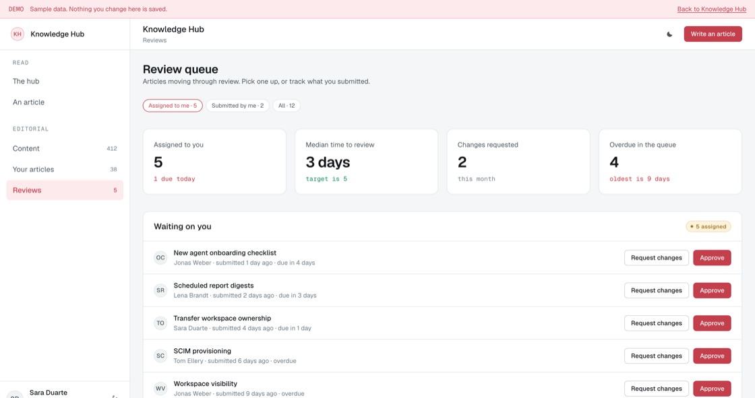Open Reviews in the sidebar
This screenshot has width=755, height=398.
tap(65, 190)
